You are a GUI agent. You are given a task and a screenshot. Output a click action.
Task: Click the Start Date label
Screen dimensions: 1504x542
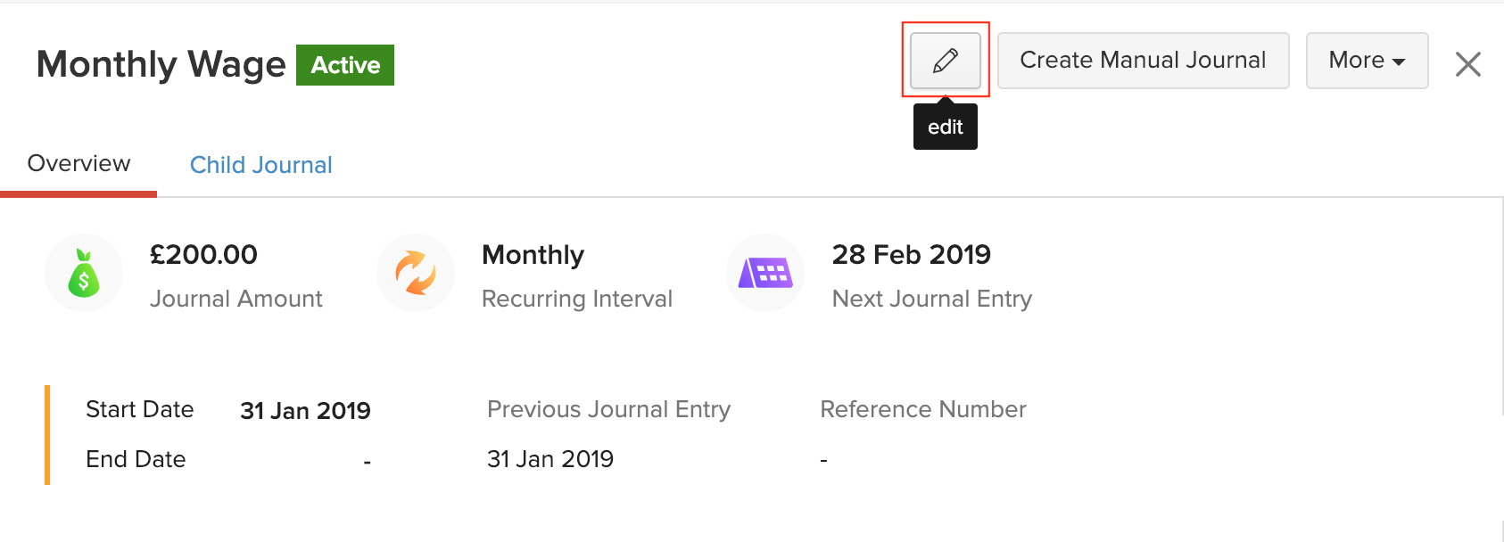[x=139, y=409]
